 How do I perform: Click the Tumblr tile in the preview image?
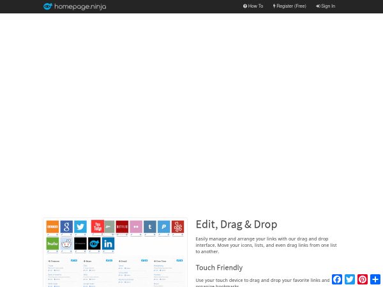(150, 226)
